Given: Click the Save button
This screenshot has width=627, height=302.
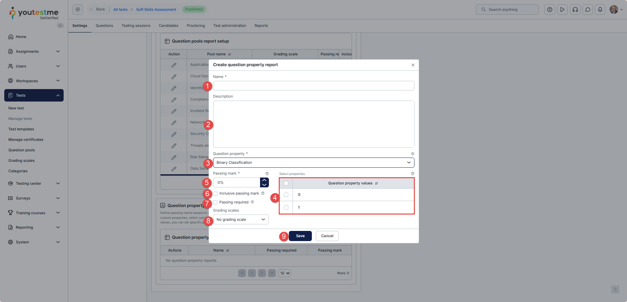Looking at the screenshot, I should 300,236.
